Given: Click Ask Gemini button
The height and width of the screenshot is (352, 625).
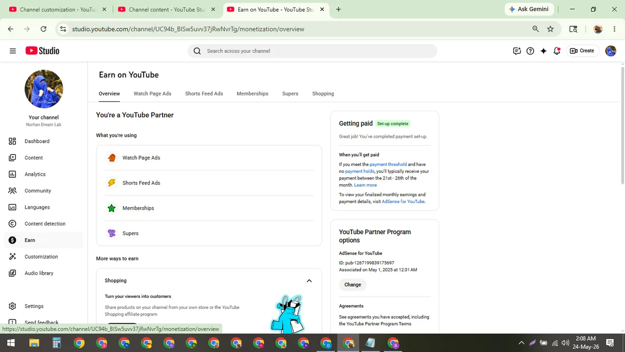Looking at the screenshot, I should tap(529, 9).
